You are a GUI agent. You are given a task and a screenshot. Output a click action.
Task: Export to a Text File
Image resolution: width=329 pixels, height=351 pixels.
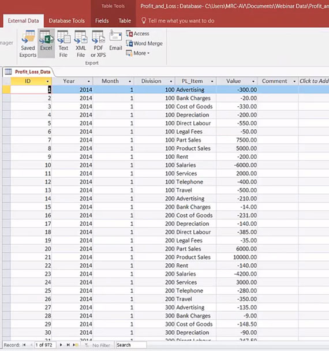(63, 44)
